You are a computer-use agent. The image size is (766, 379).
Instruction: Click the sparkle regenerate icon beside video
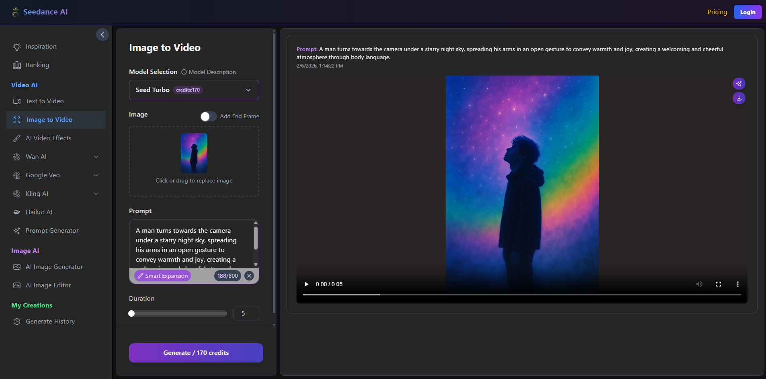click(x=739, y=84)
